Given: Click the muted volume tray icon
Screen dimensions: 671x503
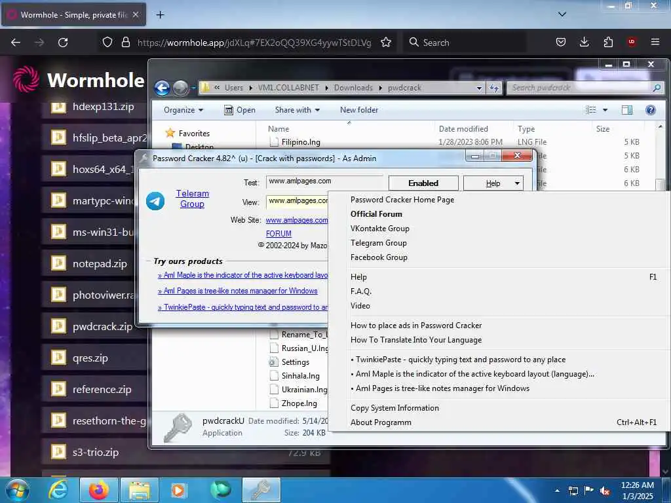Looking at the screenshot, I should tap(605, 491).
